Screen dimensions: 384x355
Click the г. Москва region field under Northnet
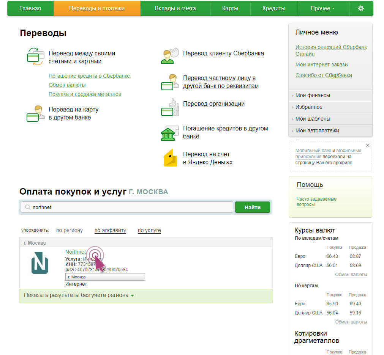105,277
